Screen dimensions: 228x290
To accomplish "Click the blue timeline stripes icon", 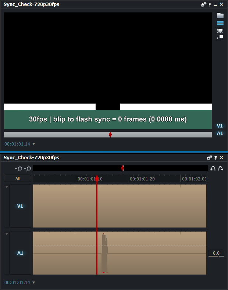I will [x=220, y=23].
